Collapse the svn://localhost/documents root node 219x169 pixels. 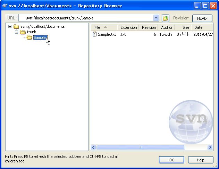tap(10, 27)
